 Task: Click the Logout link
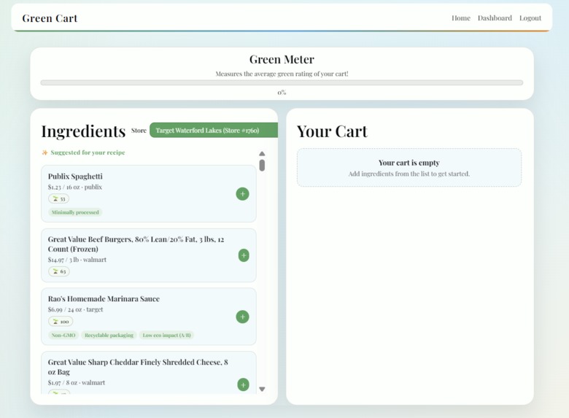tap(530, 18)
